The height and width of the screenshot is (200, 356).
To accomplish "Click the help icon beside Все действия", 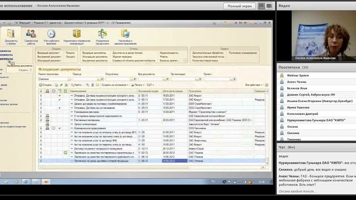I will click(x=266, y=85).
